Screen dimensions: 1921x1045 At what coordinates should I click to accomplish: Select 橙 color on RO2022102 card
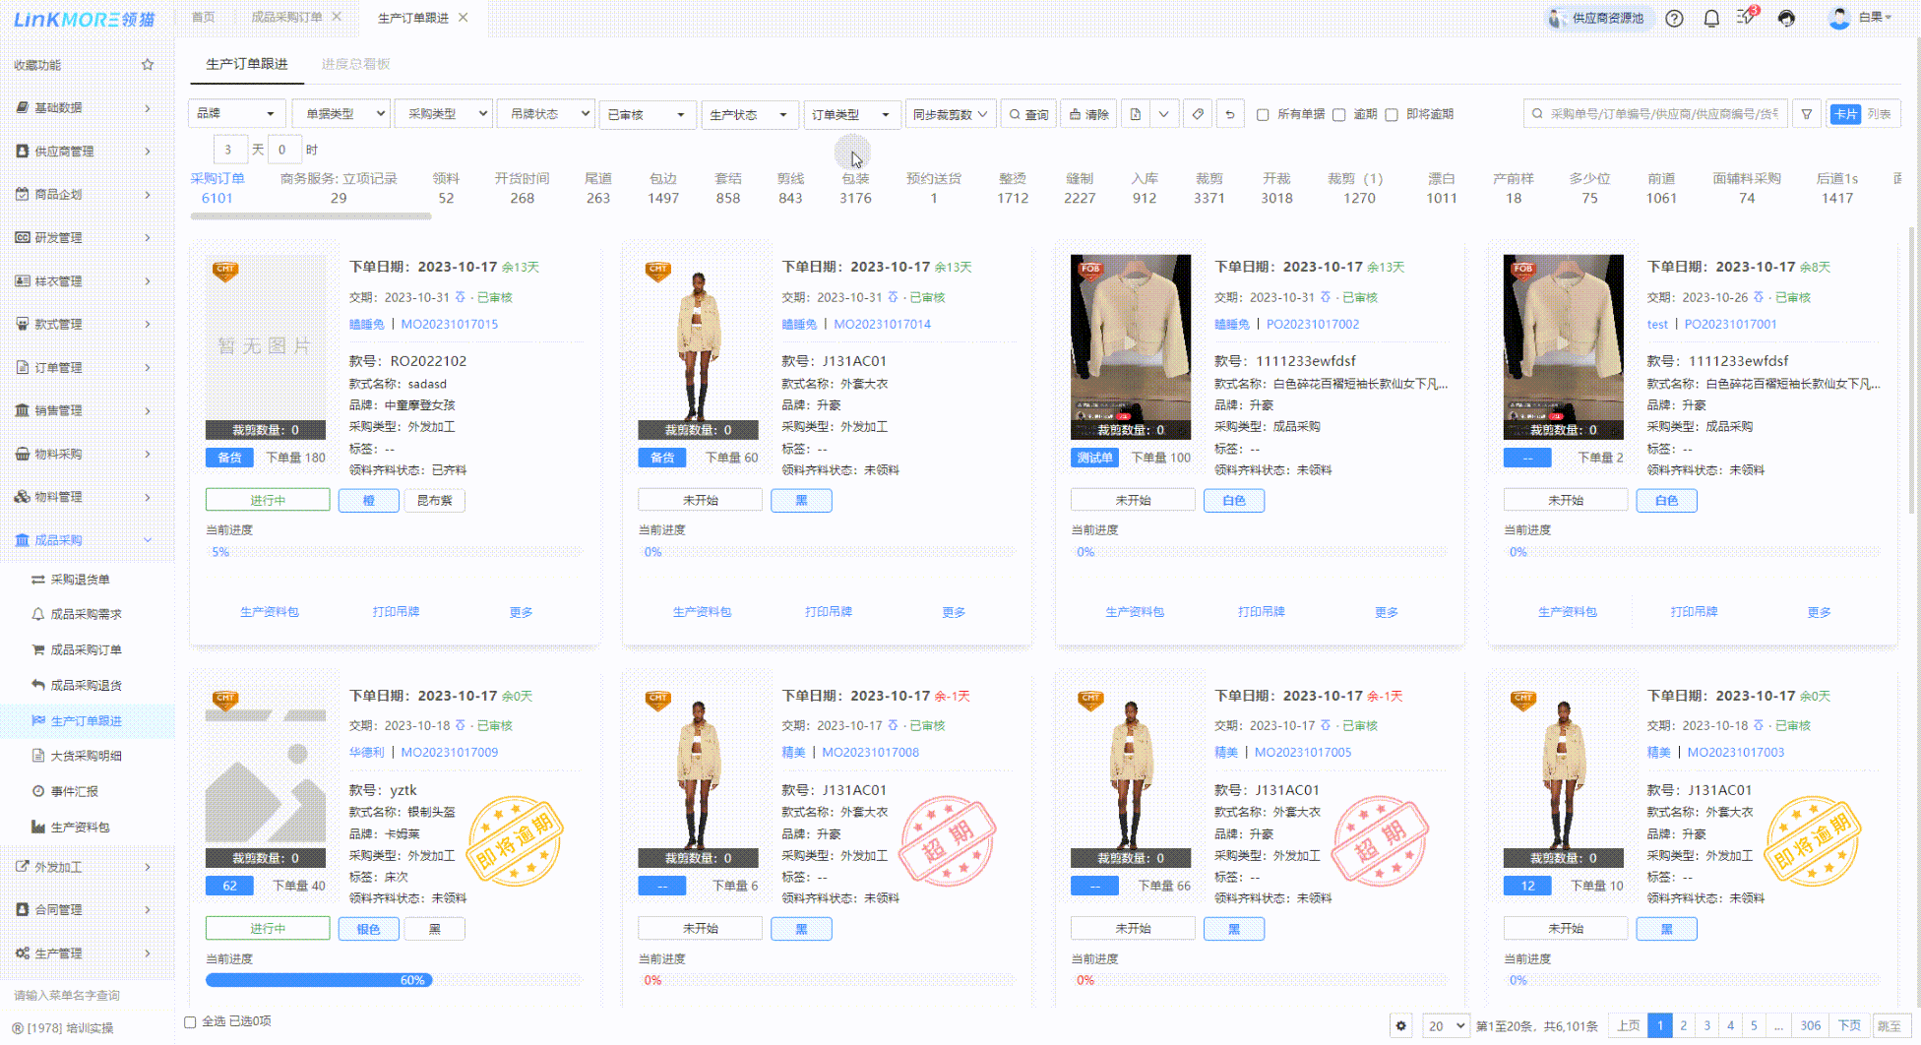point(369,500)
